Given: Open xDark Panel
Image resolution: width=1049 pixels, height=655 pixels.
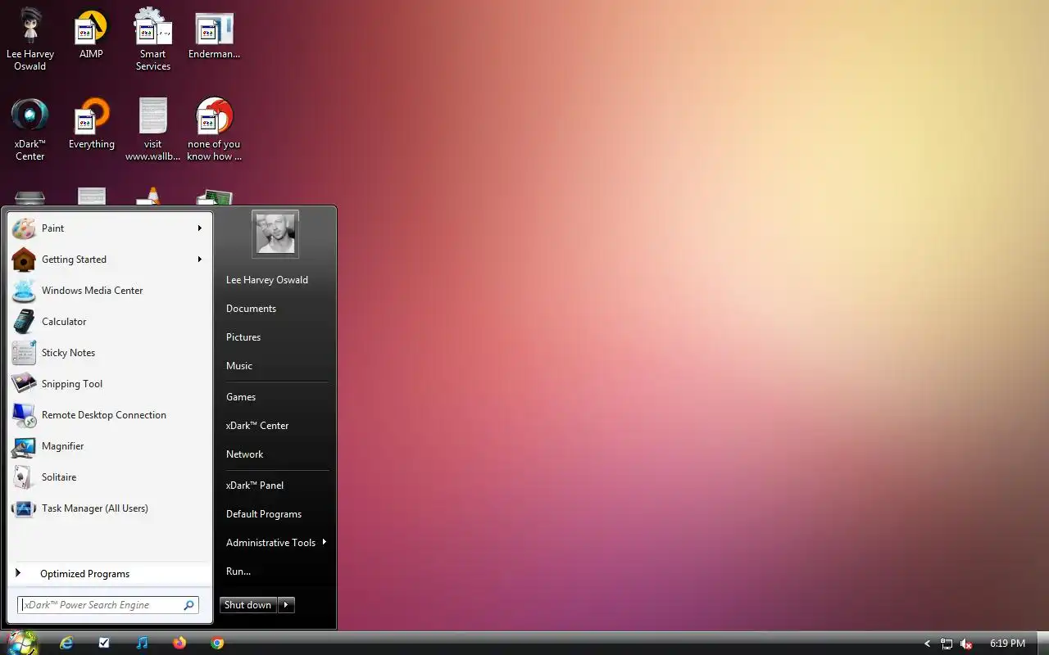Looking at the screenshot, I should (x=255, y=486).
